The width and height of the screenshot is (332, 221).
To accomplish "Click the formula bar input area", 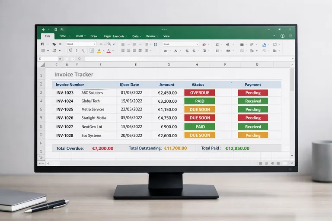I will coord(188,59).
